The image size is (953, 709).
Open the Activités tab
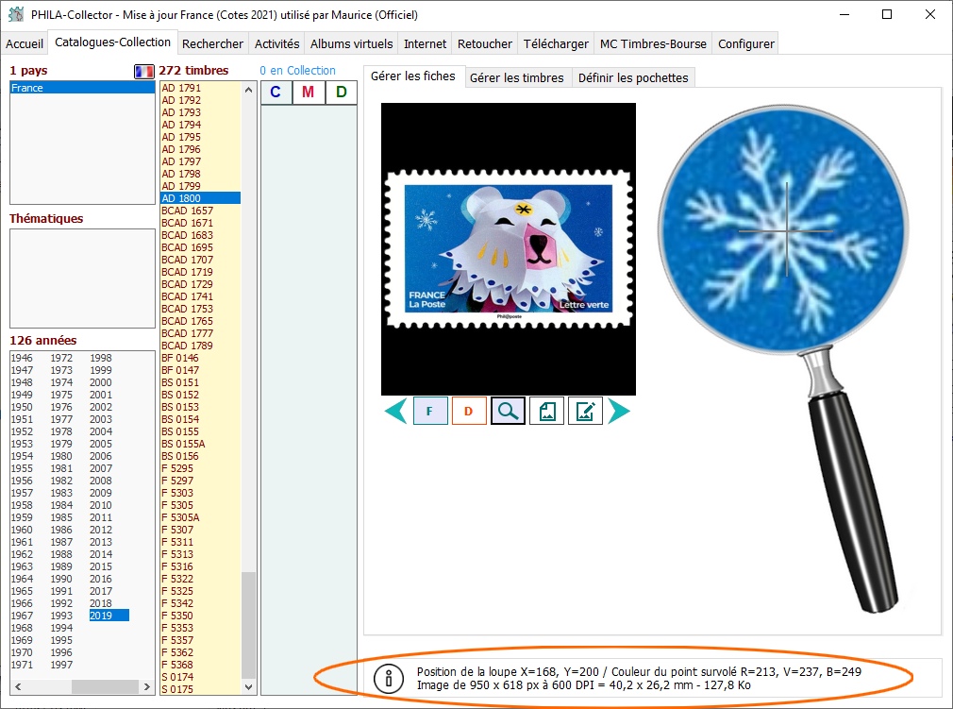[276, 43]
